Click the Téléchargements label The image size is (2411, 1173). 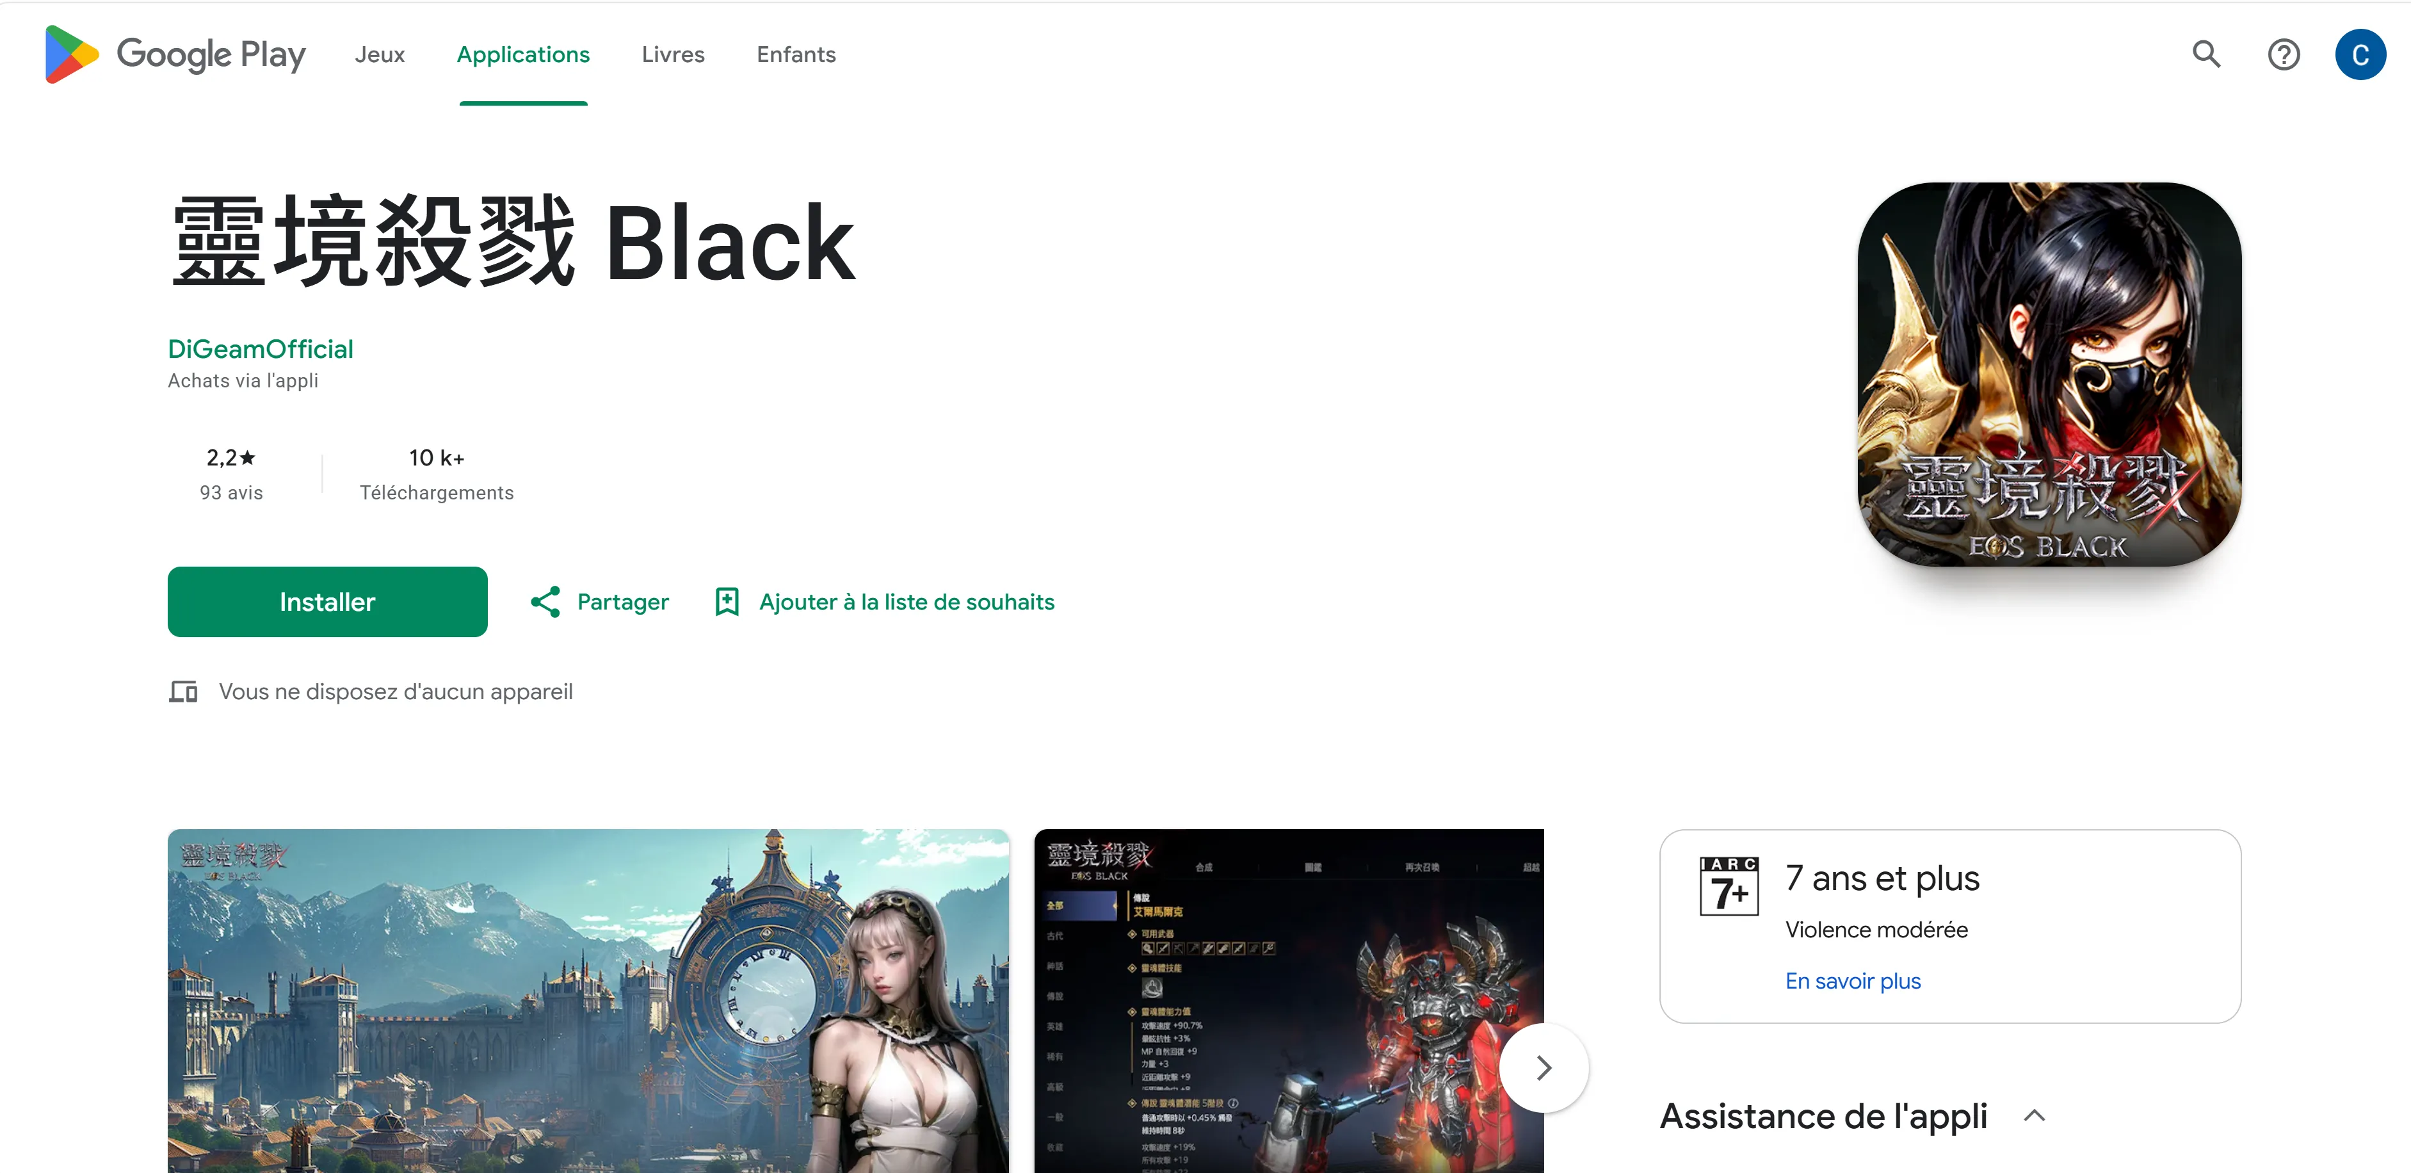pyautogui.click(x=437, y=492)
